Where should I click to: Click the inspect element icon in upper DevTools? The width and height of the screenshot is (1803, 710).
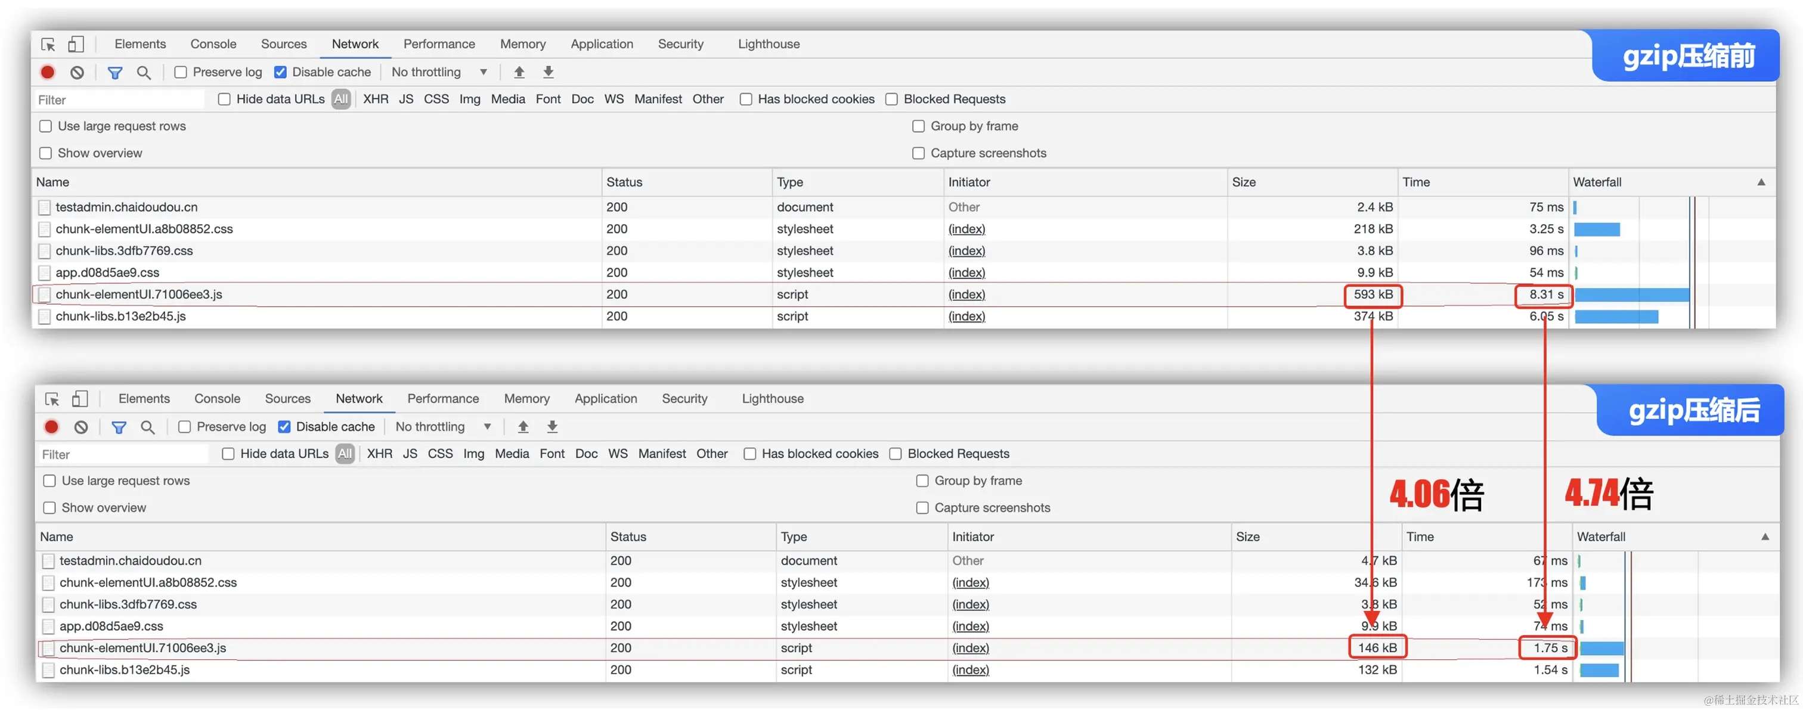48,44
